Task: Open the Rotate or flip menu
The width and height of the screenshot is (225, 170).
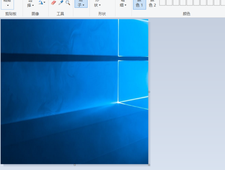Action: click(42, 3)
